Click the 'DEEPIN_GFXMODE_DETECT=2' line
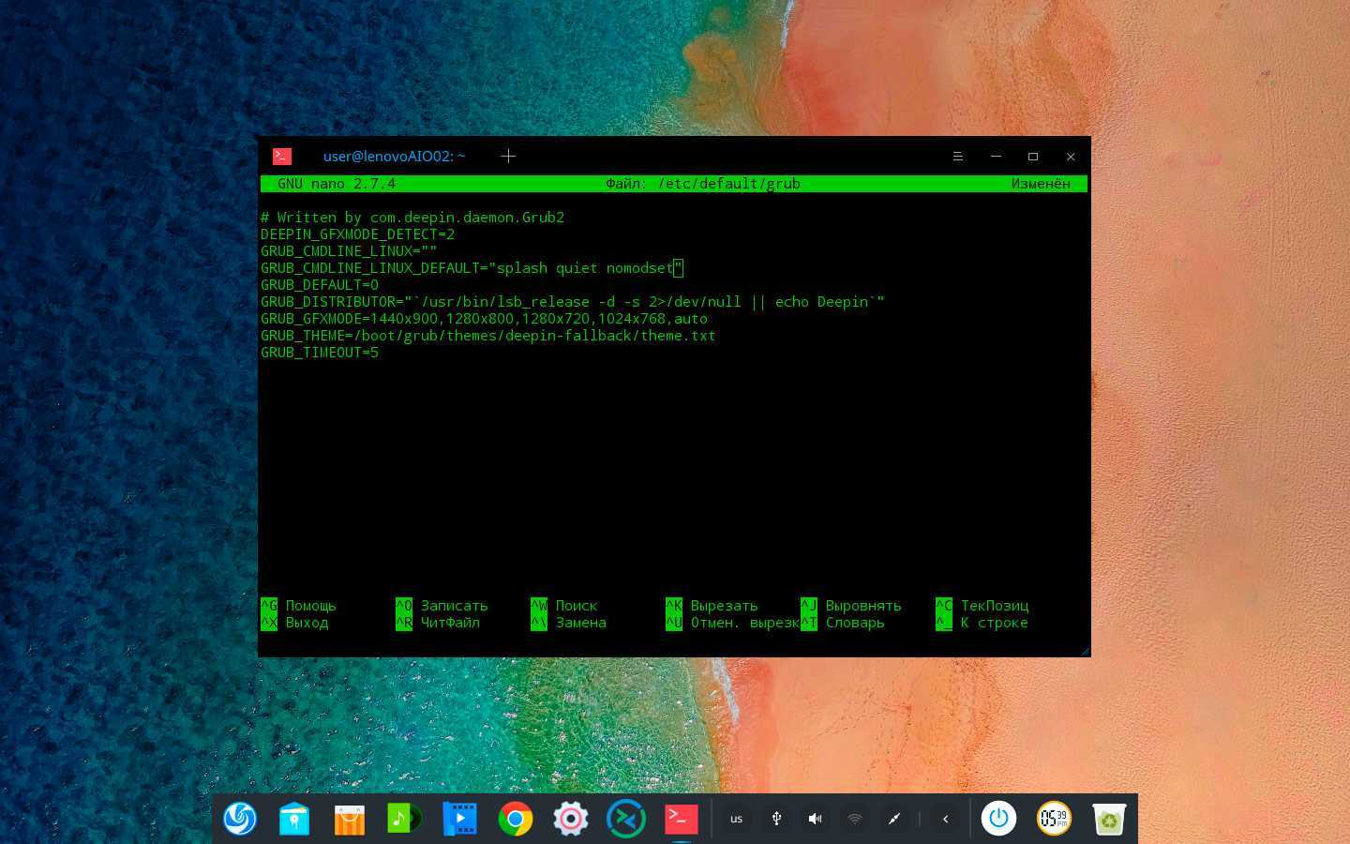 357,234
